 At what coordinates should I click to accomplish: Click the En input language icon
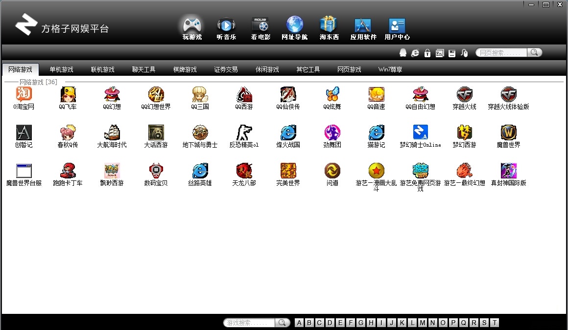[x=440, y=53]
